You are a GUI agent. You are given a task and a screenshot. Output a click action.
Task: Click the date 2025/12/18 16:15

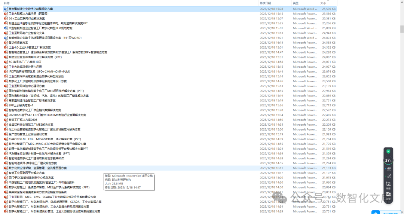pyautogui.click(x=271, y=43)
